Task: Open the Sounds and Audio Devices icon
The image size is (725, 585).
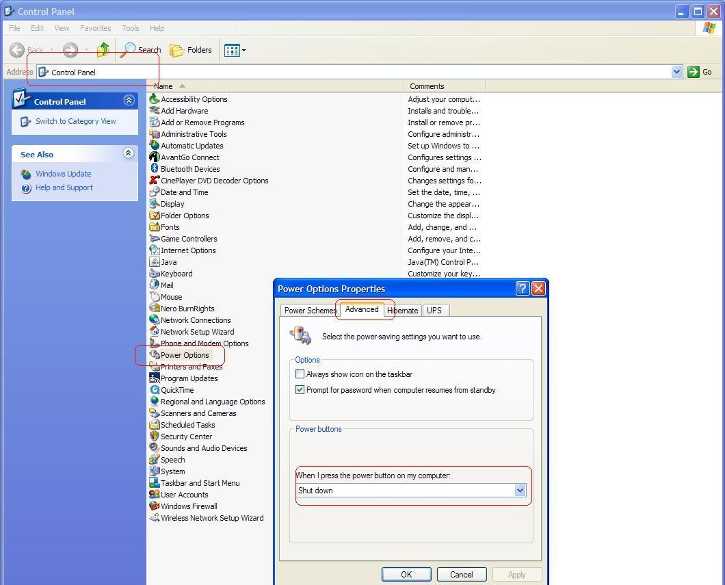Action: 155,448
